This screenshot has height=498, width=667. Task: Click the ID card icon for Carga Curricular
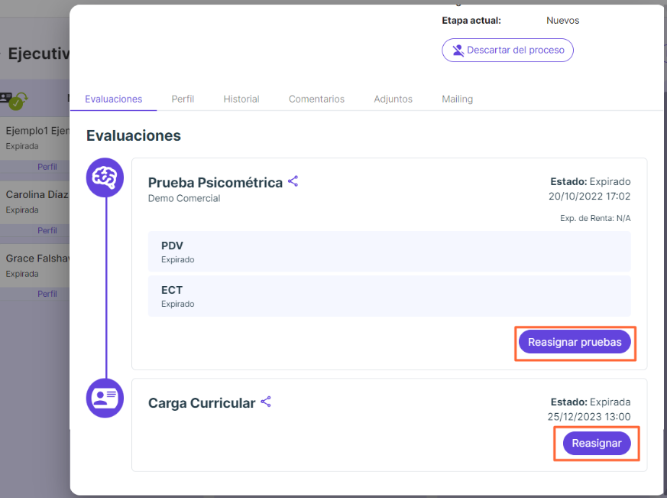tap(105, 398)
